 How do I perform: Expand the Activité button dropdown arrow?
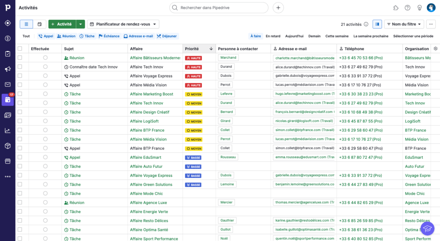(x=80, y=24)
